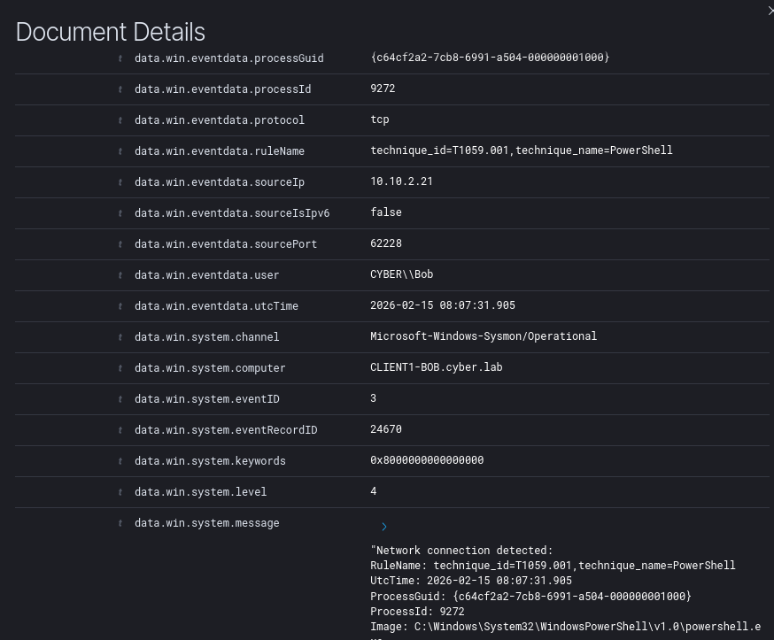Screen dimensions: 774x640
Task: Click the type icon beside data.win.eventdata.sourceIp
Action: 120,182
